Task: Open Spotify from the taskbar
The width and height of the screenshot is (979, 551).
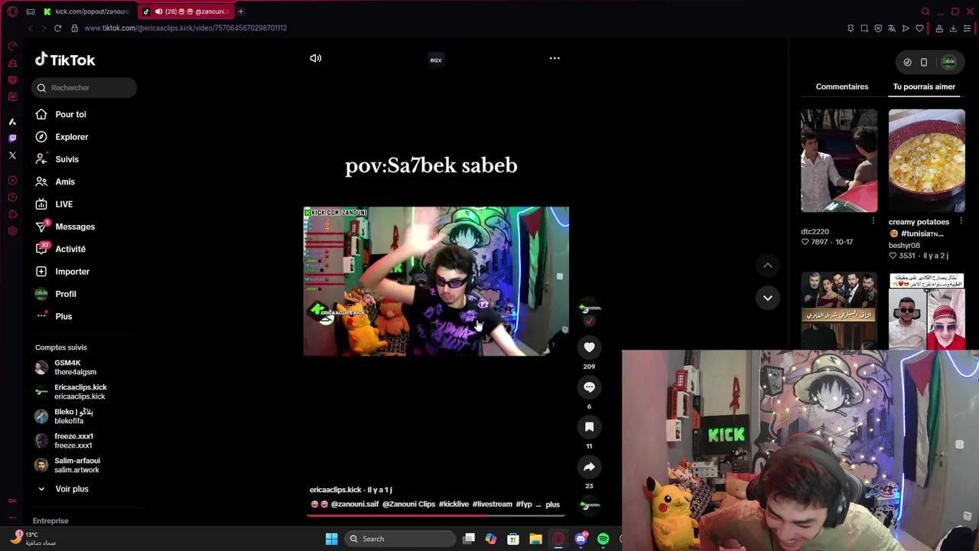Action: (603, 539)
